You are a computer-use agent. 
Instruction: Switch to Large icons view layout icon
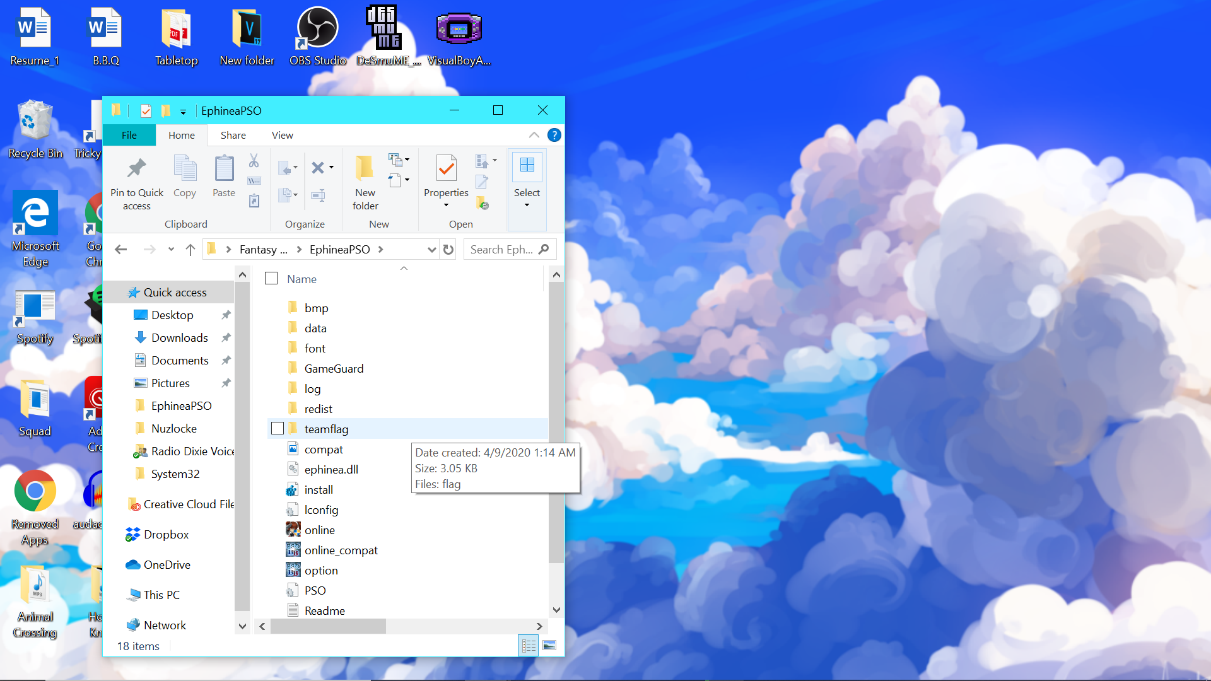549,646
